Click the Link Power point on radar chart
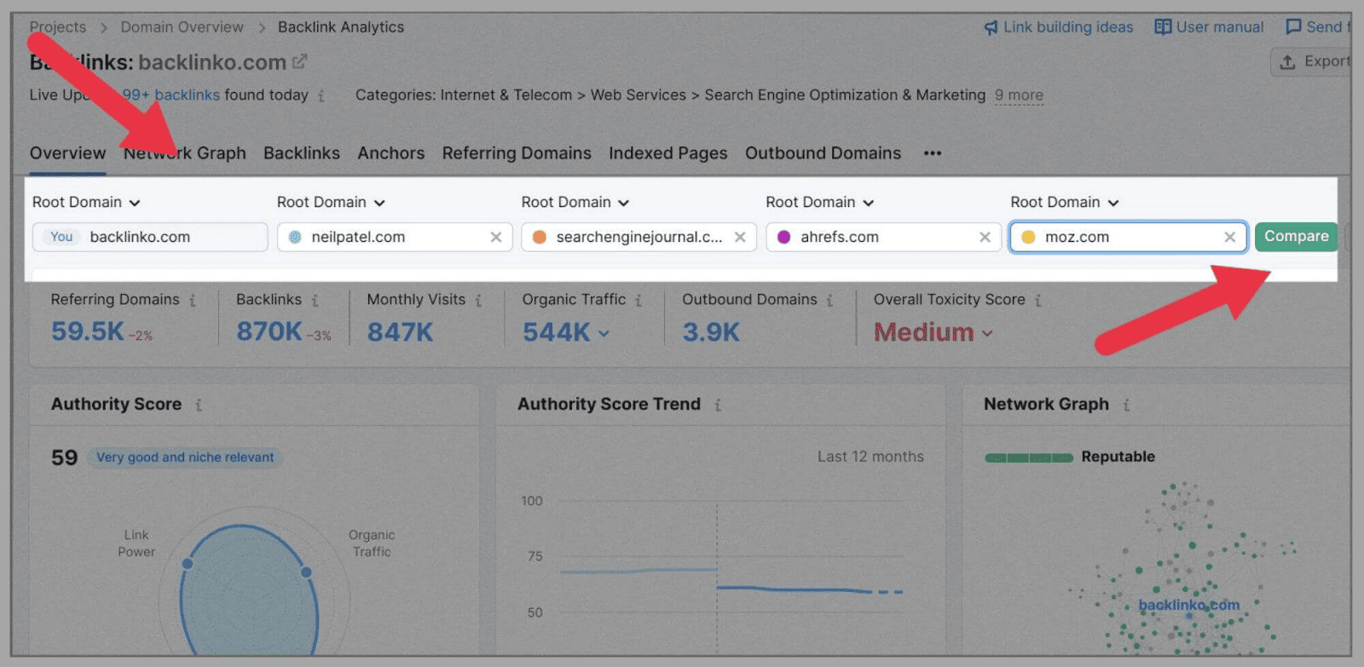Screen dimensions: 1364x667 (188, 564)
